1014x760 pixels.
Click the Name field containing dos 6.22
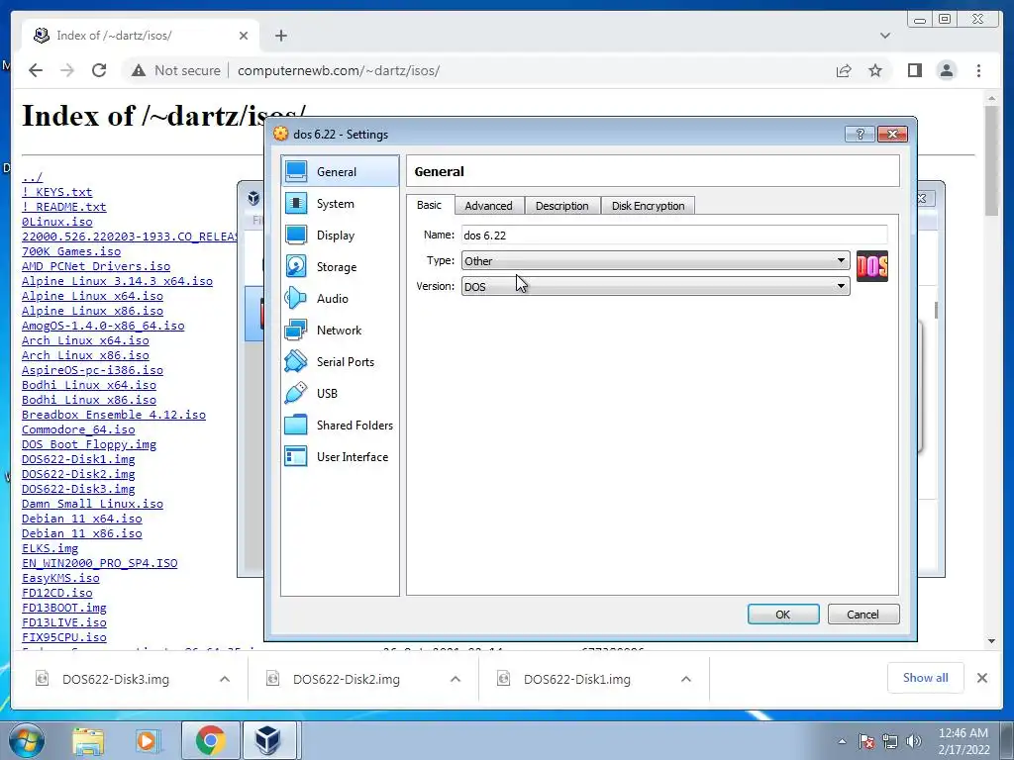[673, 236]
